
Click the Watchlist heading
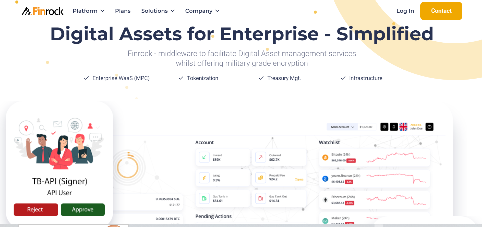329,142
